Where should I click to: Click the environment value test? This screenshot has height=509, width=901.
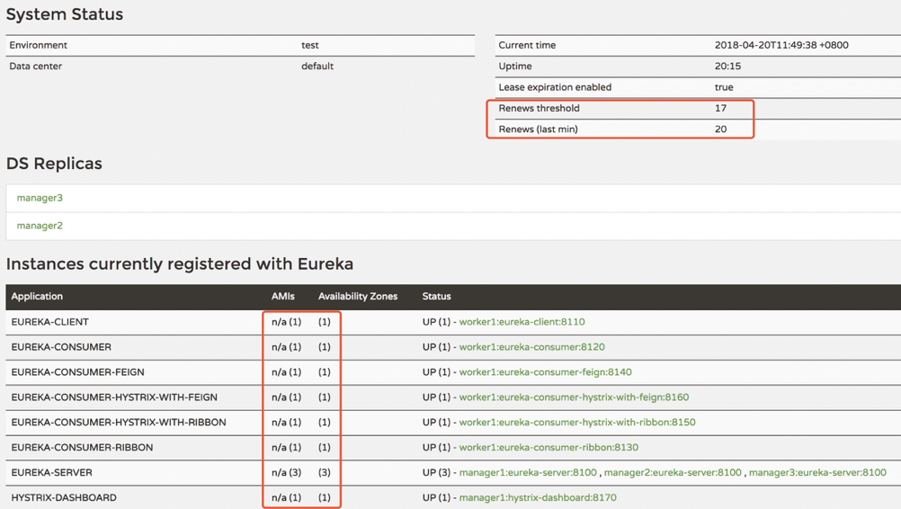[309, 45]
